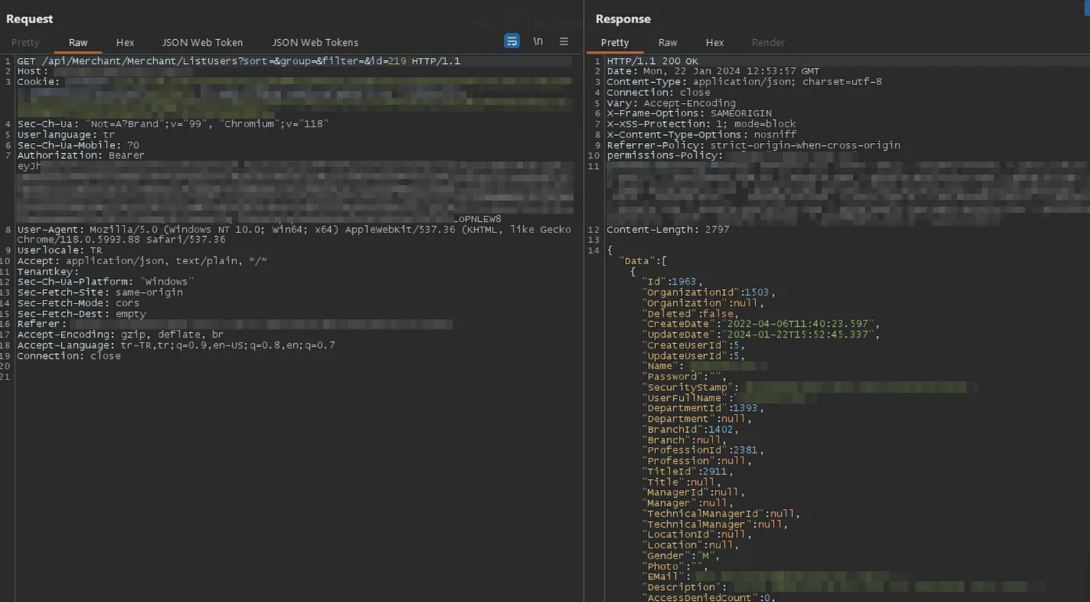The image size is (1090, 602).
Task: Click the OrganizationId value 1503
Action: 756,292
